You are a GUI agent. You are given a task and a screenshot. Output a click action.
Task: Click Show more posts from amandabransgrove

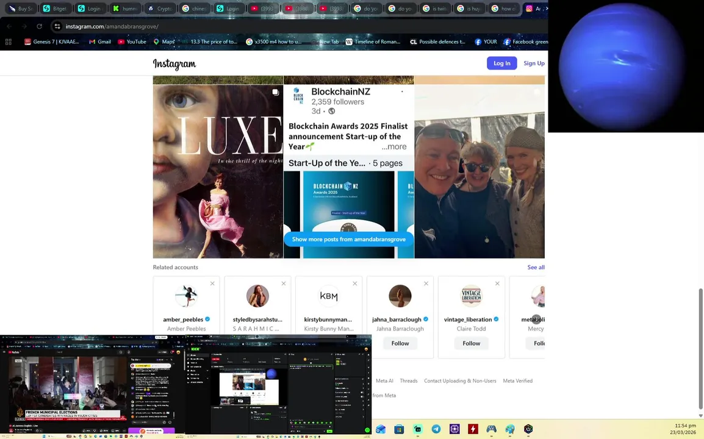[349, 239]
